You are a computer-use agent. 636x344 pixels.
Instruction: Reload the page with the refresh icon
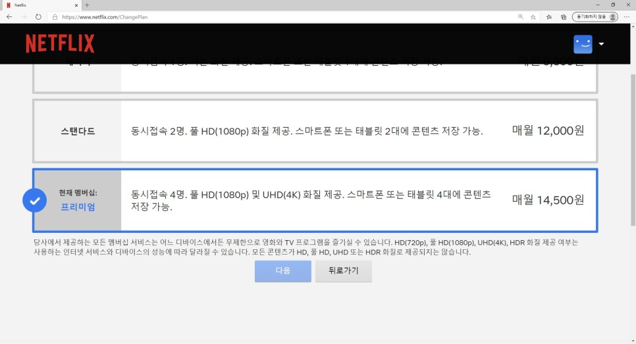coord(38,17)
